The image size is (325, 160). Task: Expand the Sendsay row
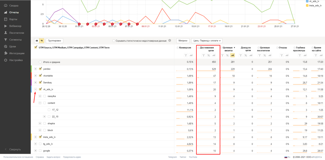36,83
